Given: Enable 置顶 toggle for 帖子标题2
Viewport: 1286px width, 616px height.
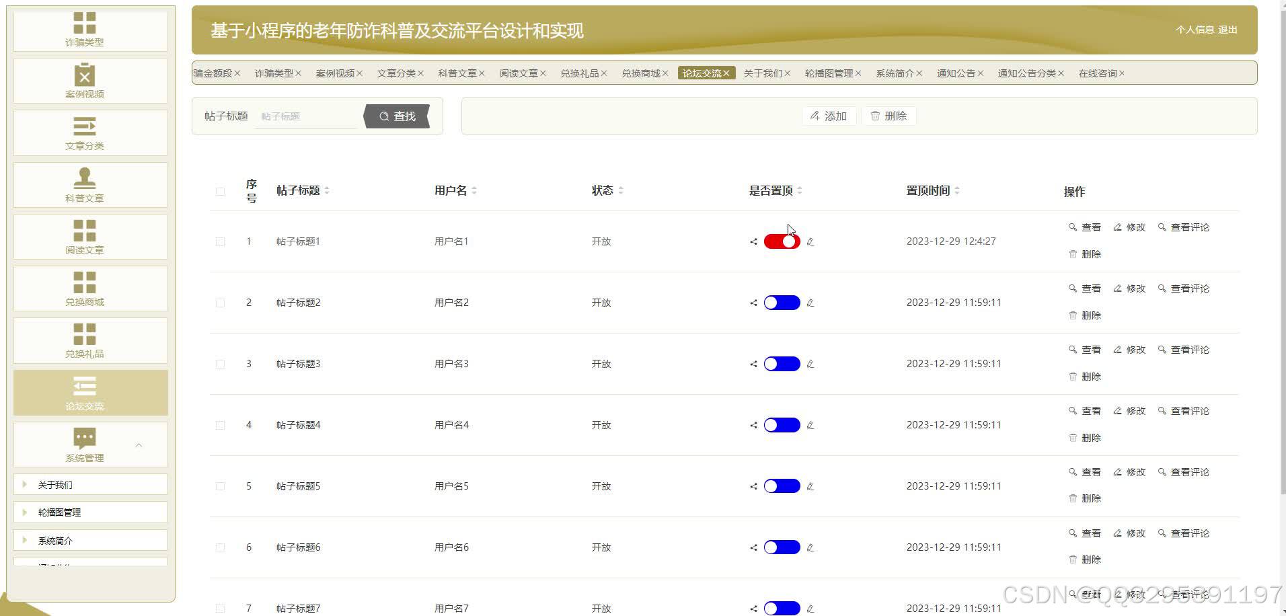Looking at the screenshot, I should point(782,303).
